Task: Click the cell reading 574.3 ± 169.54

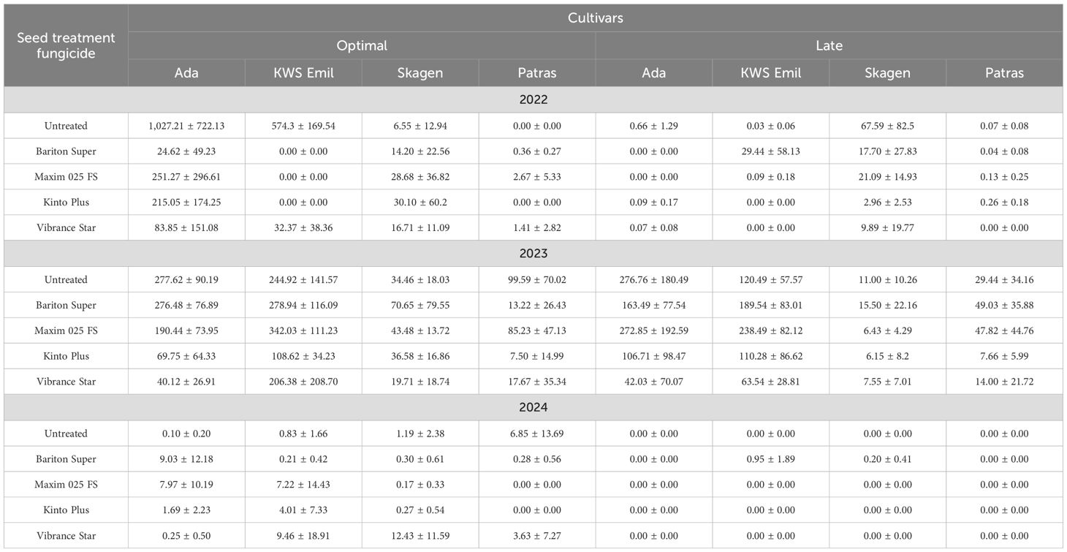Action: pyautogui.click(x=303, y=126)
